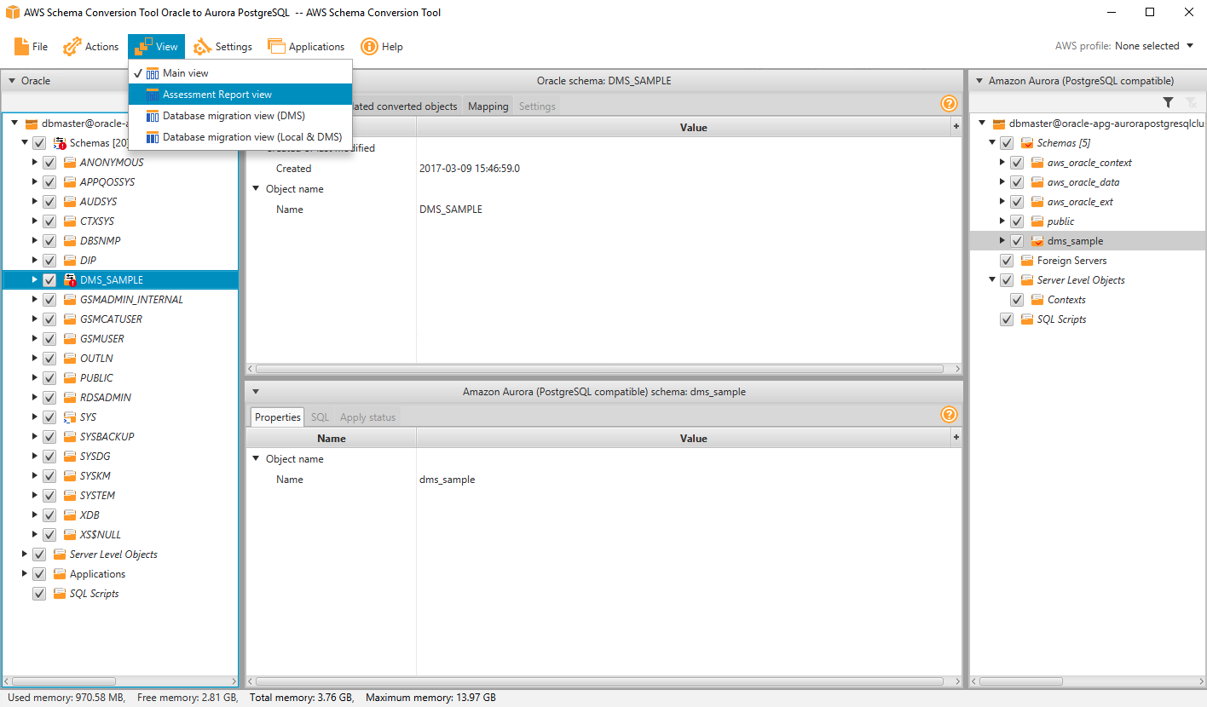Open the Apply status tab

[367, 417]
